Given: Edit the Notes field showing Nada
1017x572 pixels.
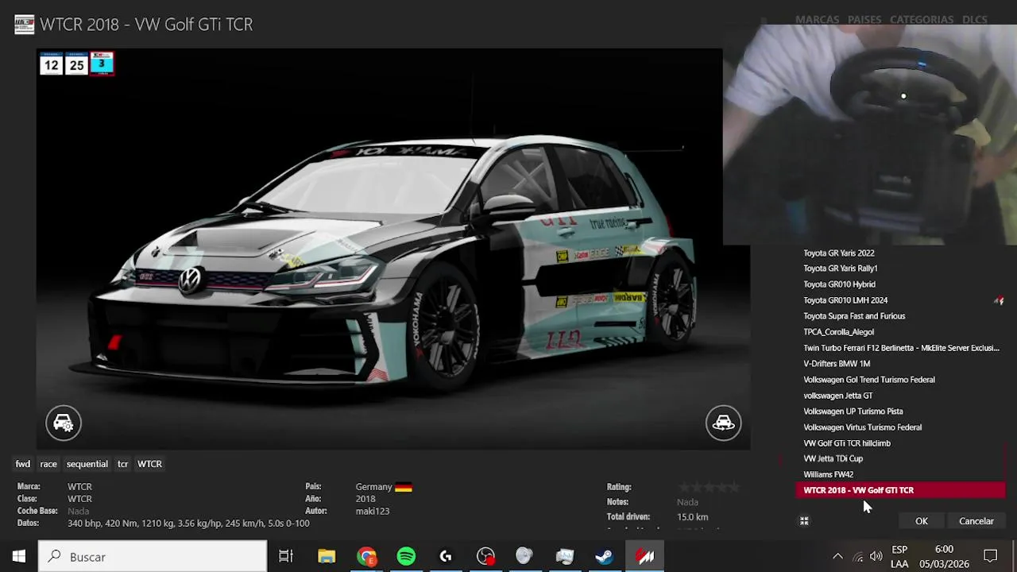Looking at the screenshot, I should (687, 502).
